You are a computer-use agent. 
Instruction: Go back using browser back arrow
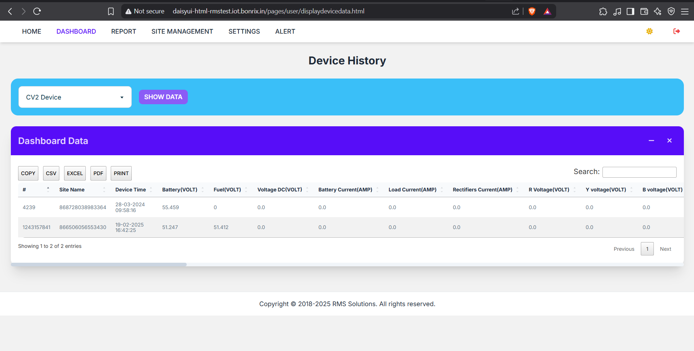(10, 11)
